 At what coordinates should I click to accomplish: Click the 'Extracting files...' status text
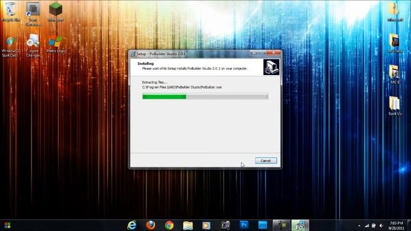tap(154, 82)
